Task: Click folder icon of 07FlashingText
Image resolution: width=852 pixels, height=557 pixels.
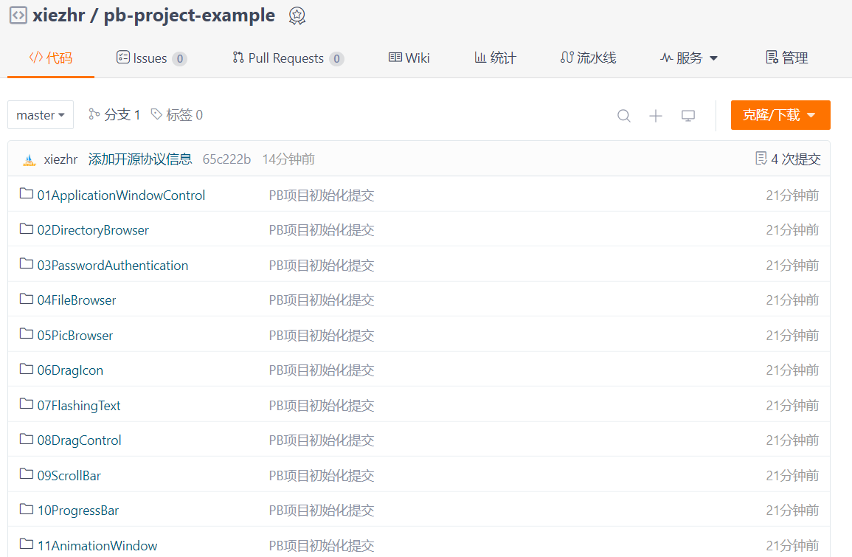Action: [26, 404]
